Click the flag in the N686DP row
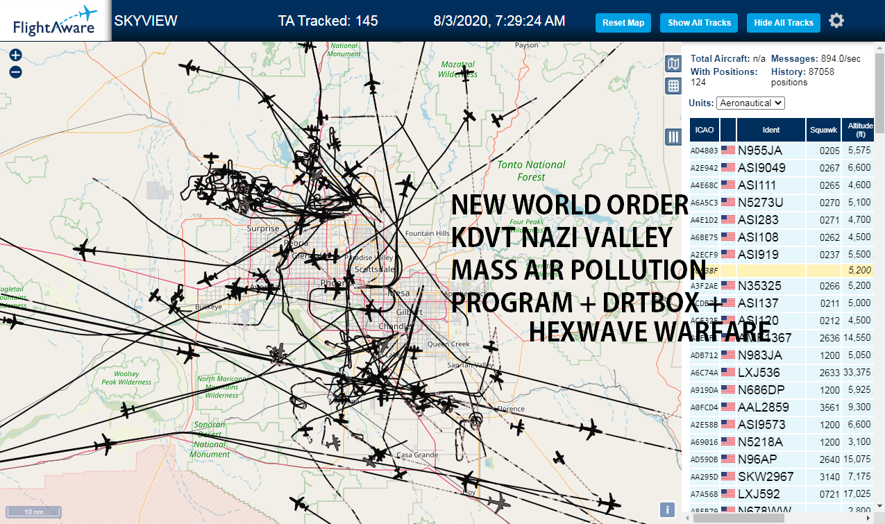This screenshot has height=524, width=885. click(x=728, y=389)
